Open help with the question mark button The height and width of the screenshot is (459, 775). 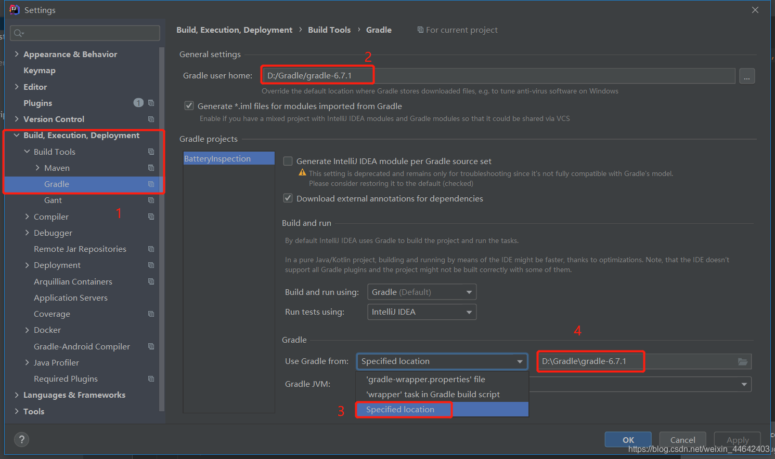point(21,440)
